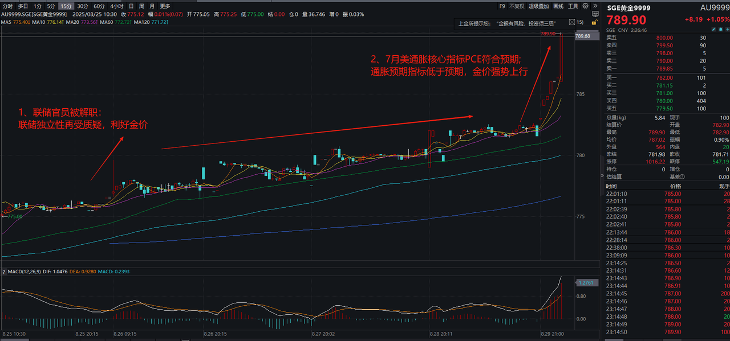
Task: Switch to the 日 daily tab
Action: coord(131,6)
